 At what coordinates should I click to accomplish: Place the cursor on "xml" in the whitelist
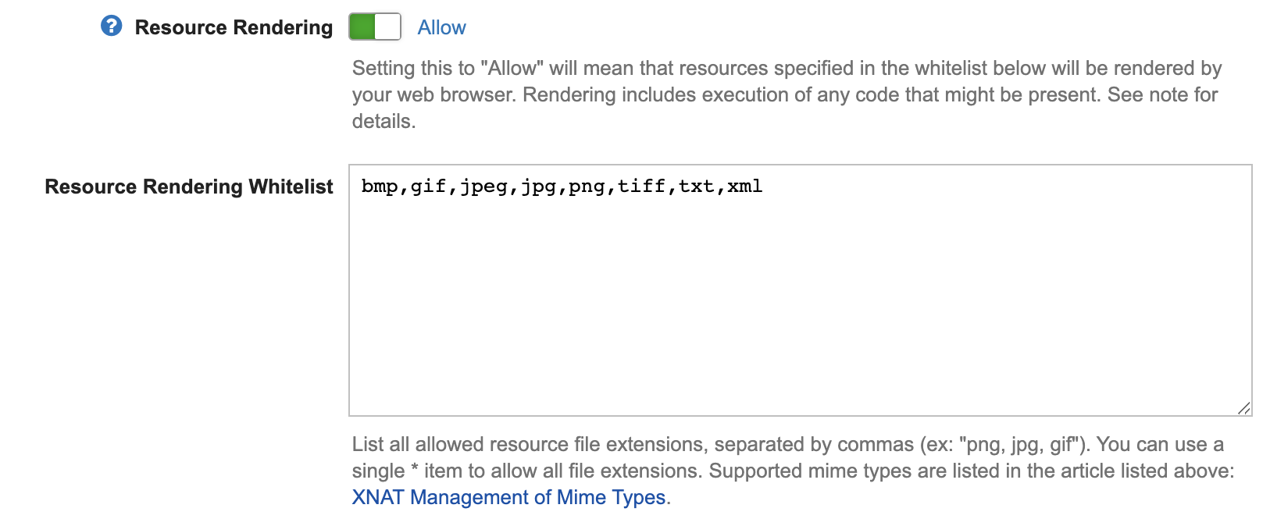point(745,187)
